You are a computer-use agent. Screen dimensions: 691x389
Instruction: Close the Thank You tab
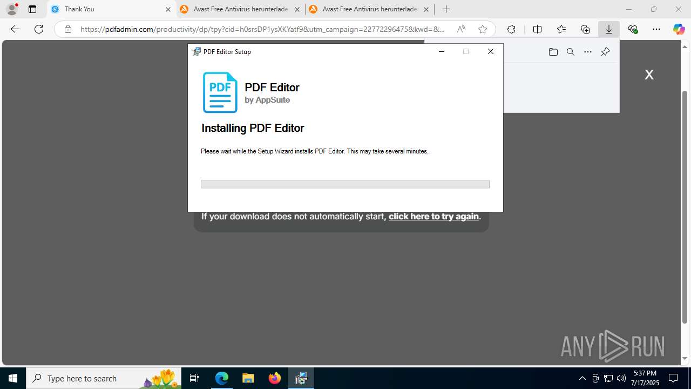(168, 9)
